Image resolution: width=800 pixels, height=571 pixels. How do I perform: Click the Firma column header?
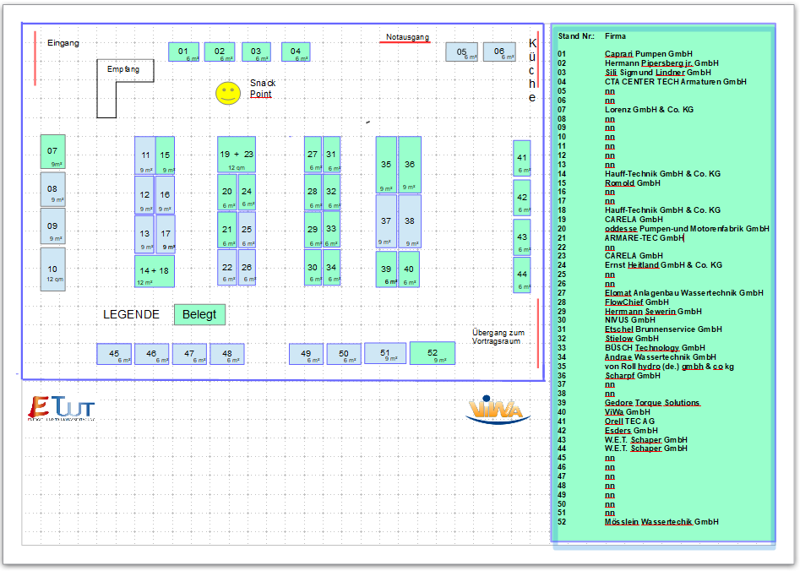[615, 36]
